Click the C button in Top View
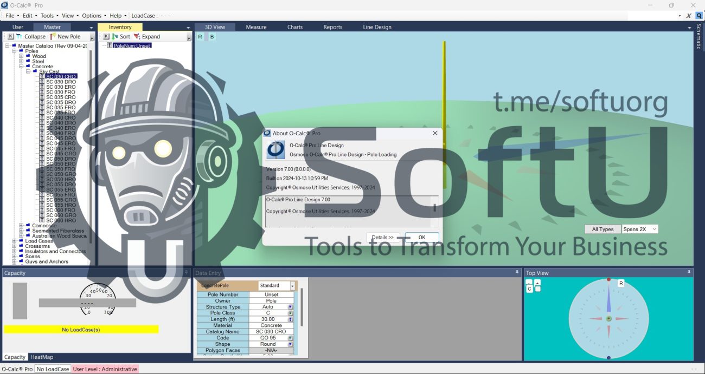This screenshot has height=374, width=705. pyautogui.click(x=529, y=289)
